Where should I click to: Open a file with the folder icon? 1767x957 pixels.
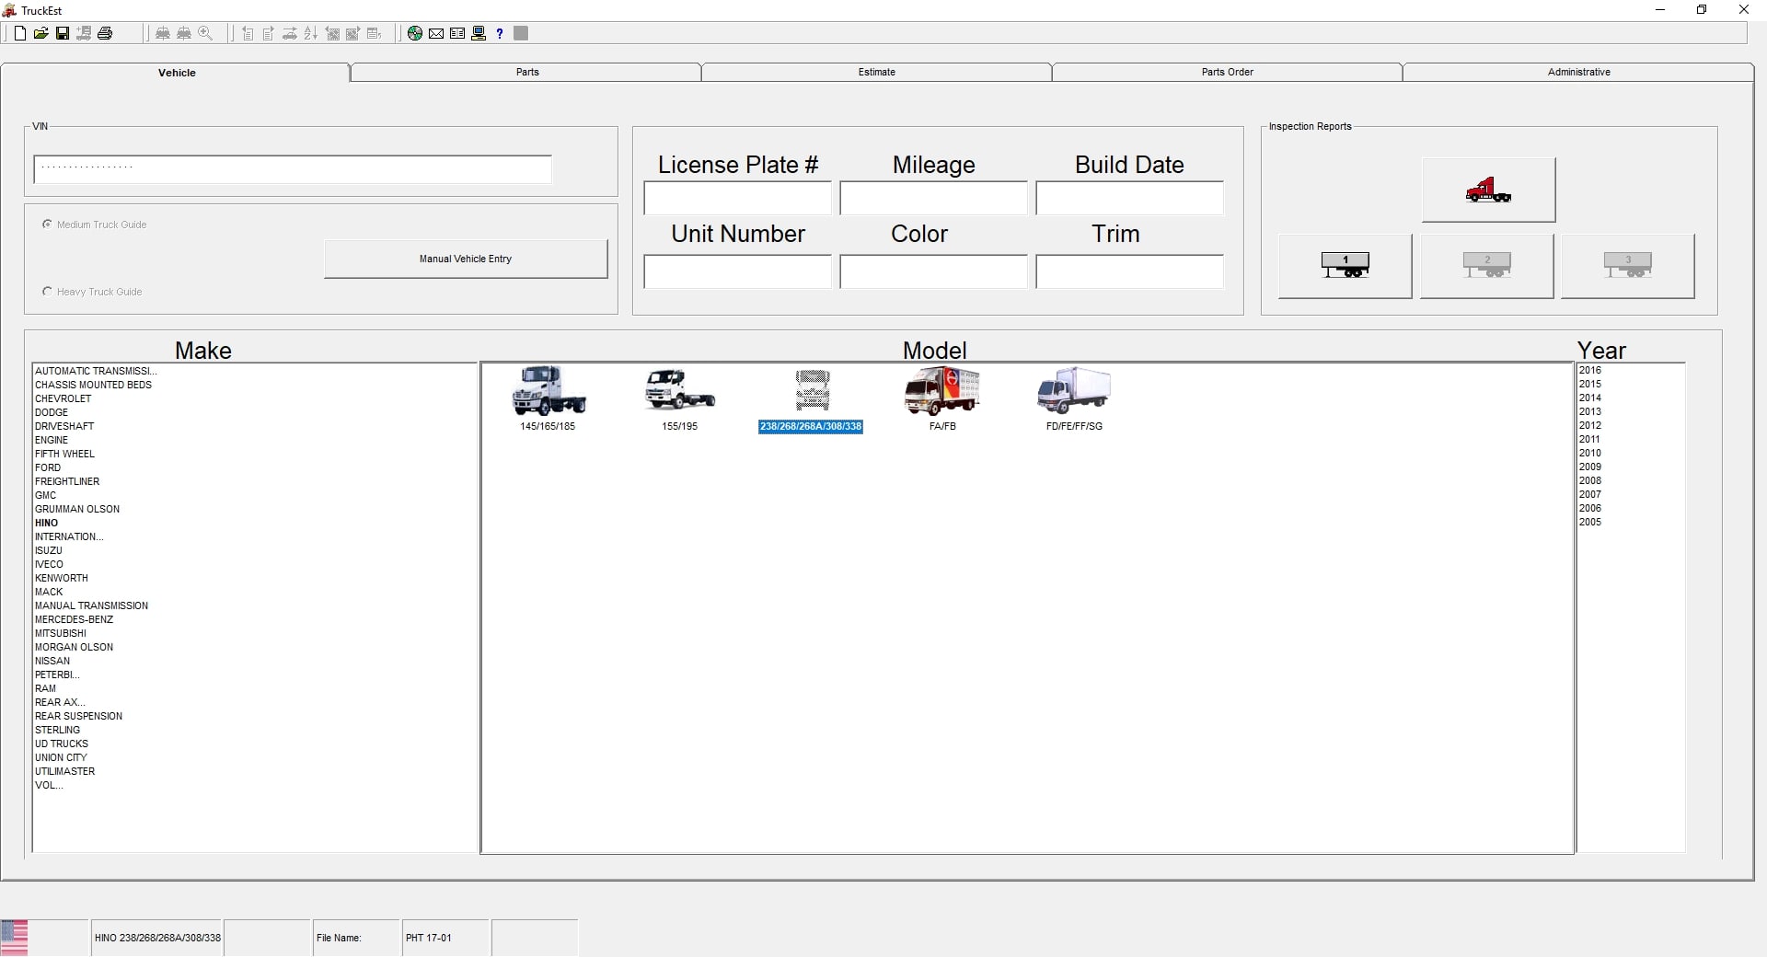(x=41, y=34)
